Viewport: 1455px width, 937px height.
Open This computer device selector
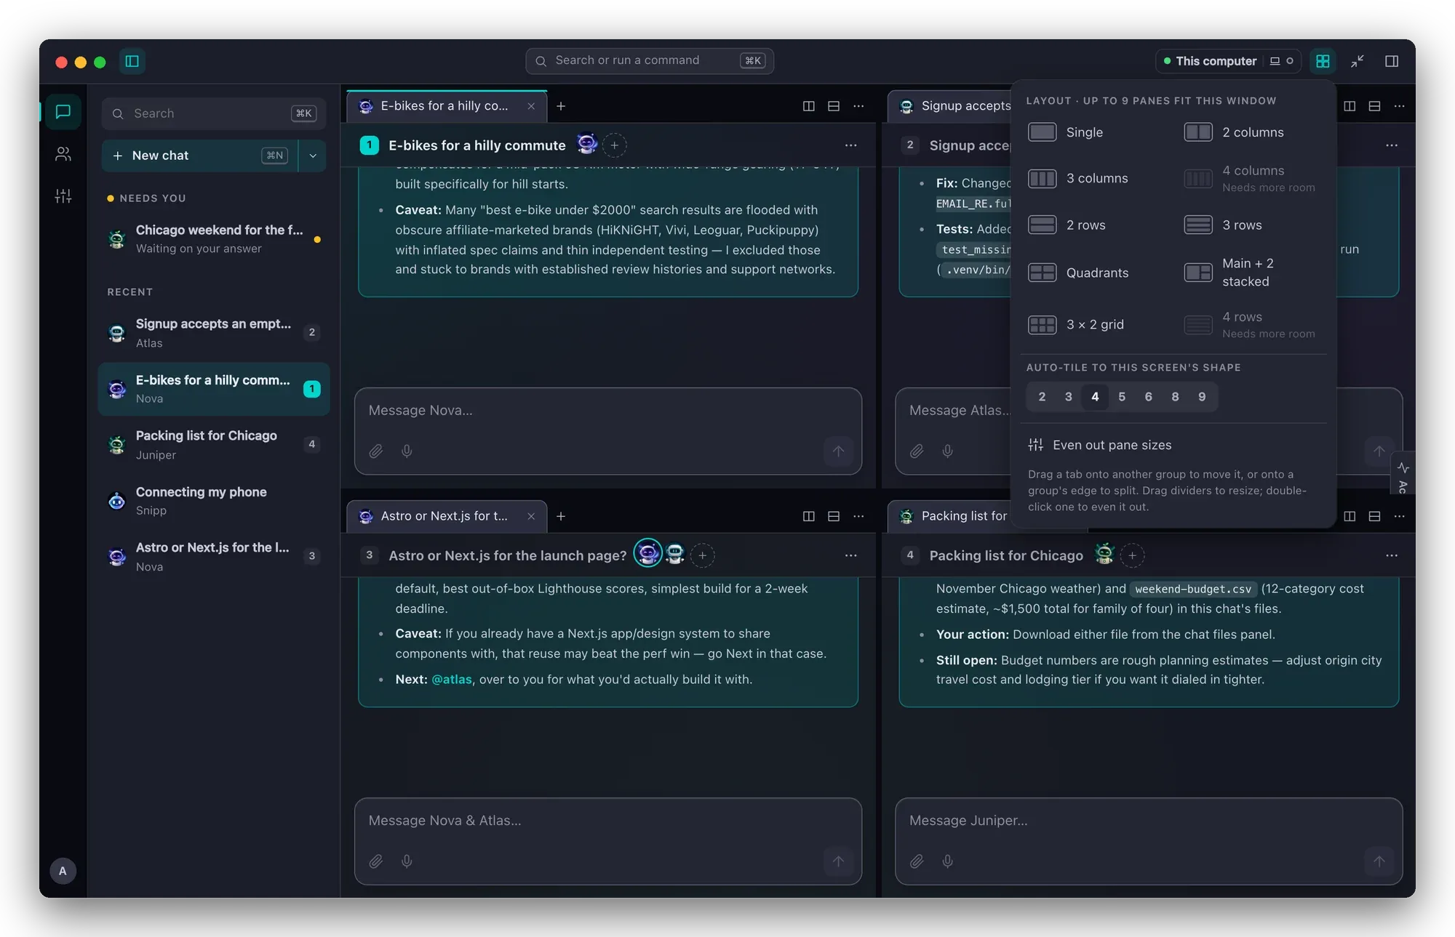(x=1228, y=61)
